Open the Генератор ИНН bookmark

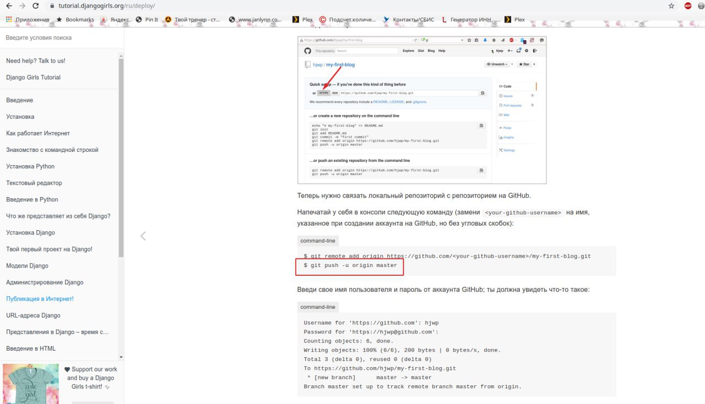click(468, 19)
